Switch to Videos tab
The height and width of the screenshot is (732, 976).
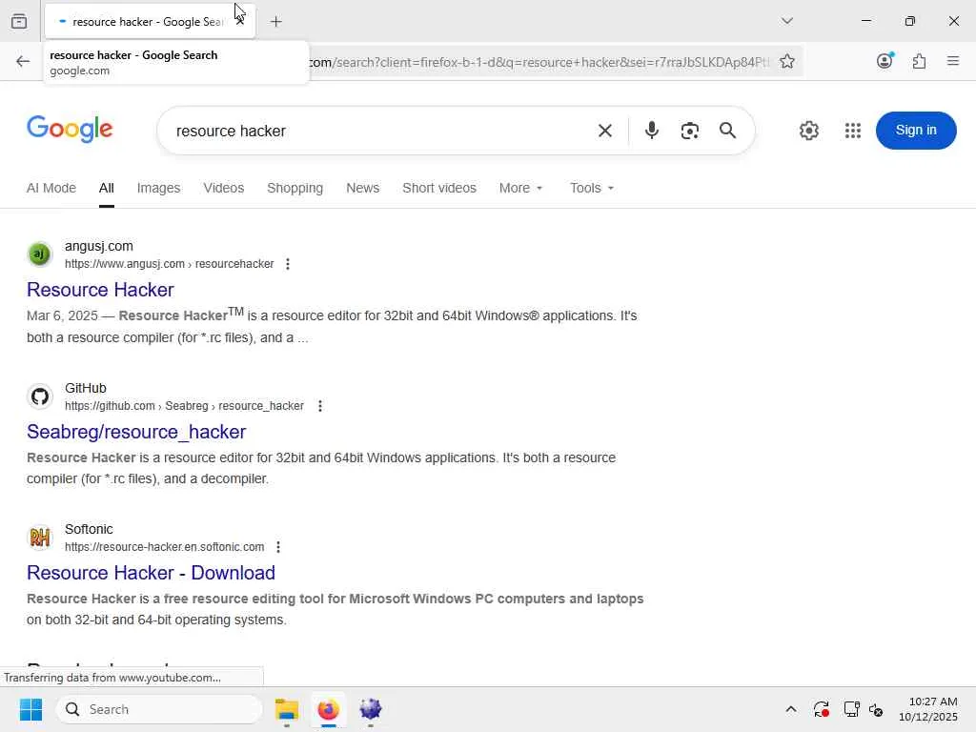click(223, 188)
